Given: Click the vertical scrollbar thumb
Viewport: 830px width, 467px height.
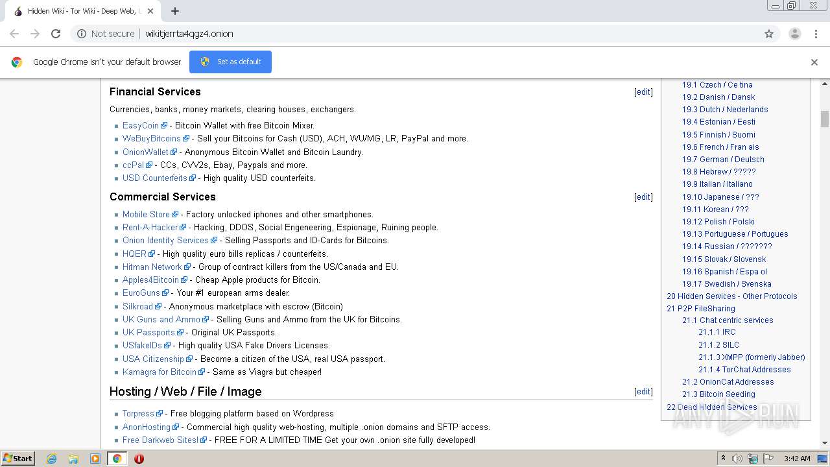Looking at the screenshot, I should (825, 119).
